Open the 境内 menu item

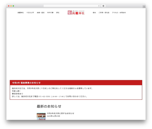(94, 13)
